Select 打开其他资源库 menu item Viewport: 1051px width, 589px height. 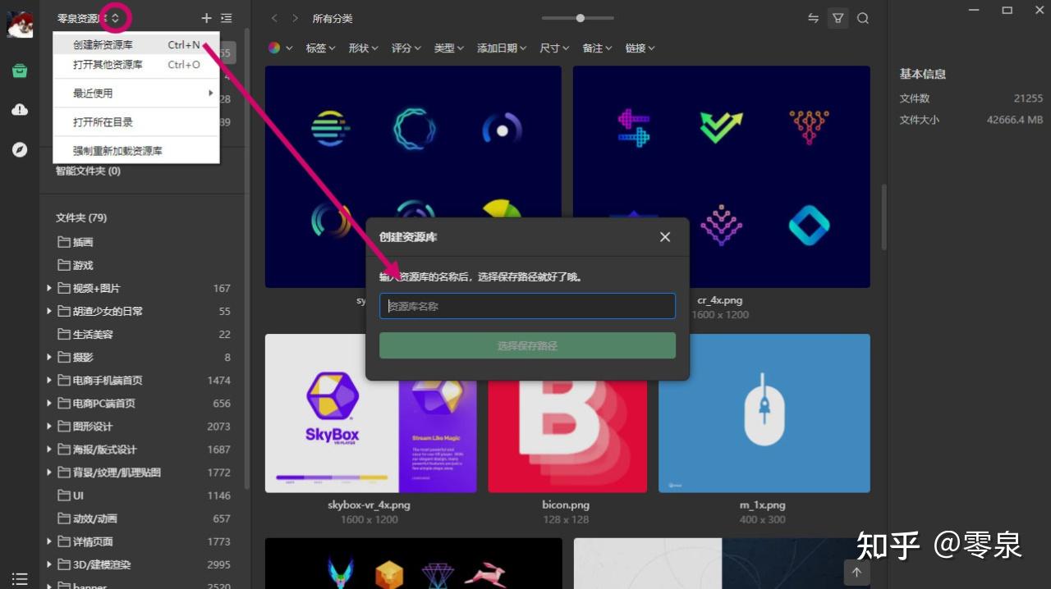click(136, 65)
